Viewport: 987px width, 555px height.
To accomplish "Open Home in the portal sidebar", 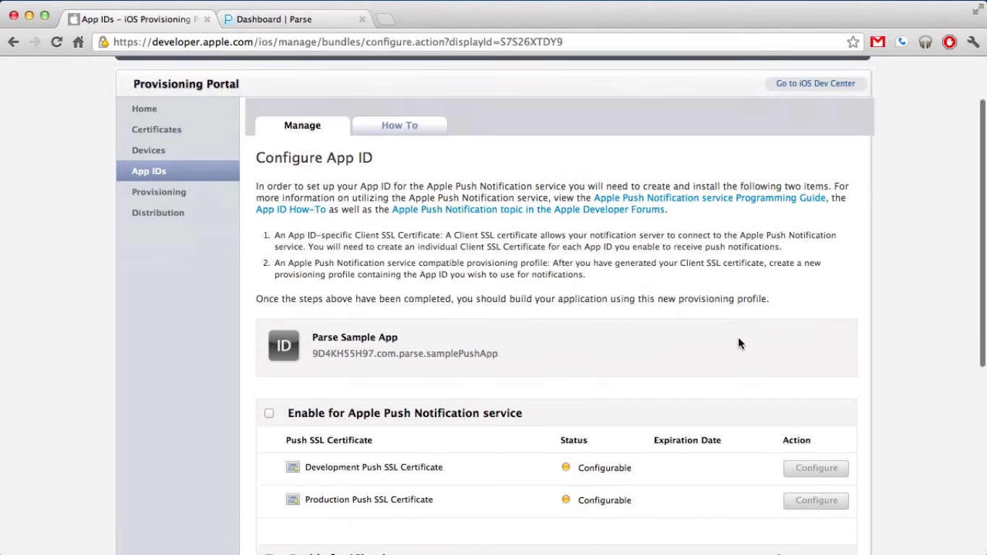I will (x=145, y=109).
